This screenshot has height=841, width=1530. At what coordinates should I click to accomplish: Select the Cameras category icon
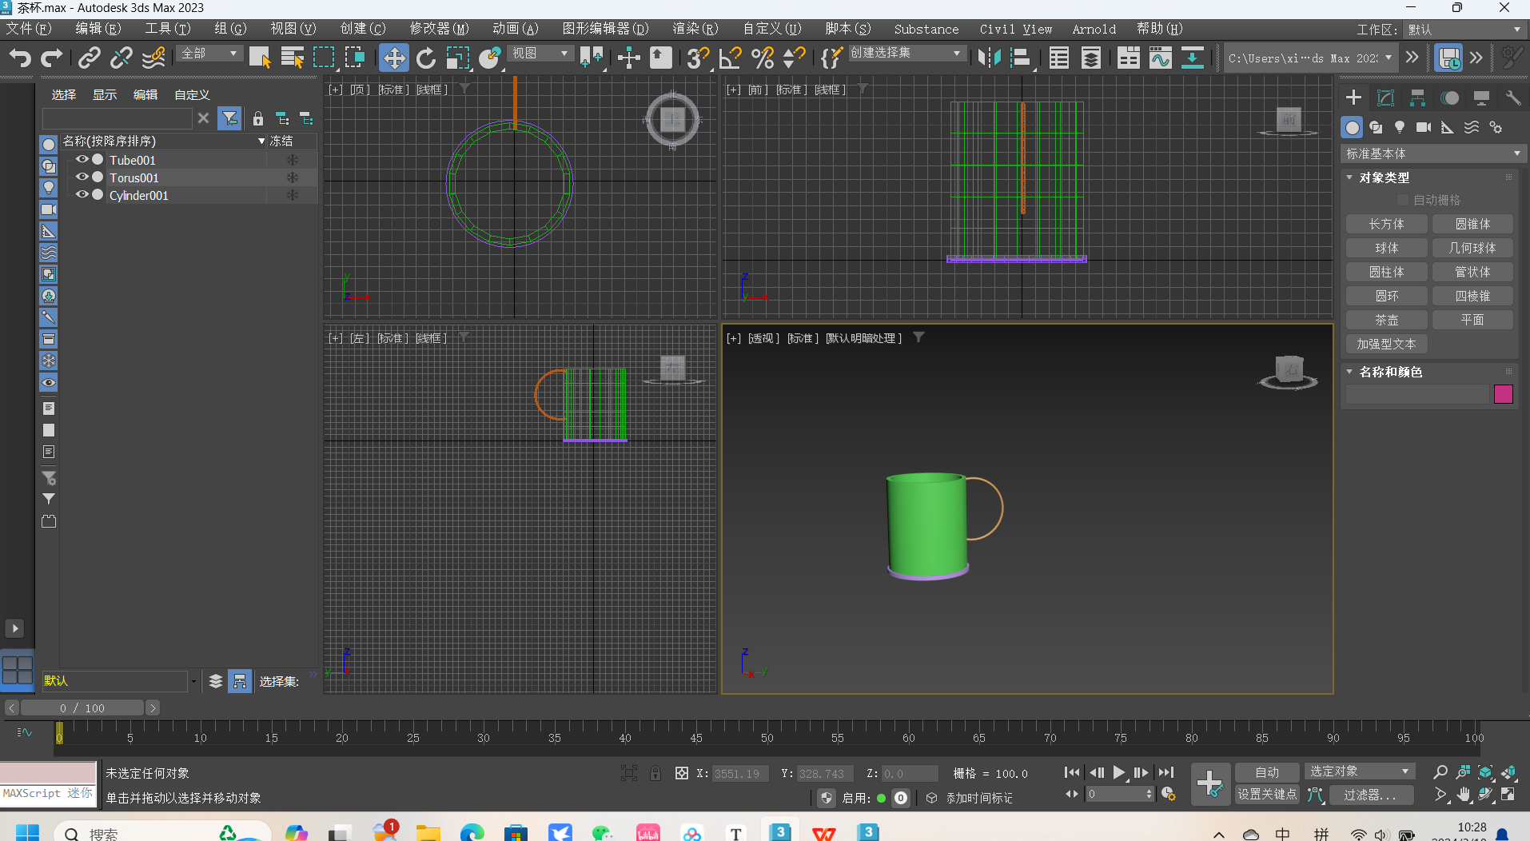tap(1424, 127)
